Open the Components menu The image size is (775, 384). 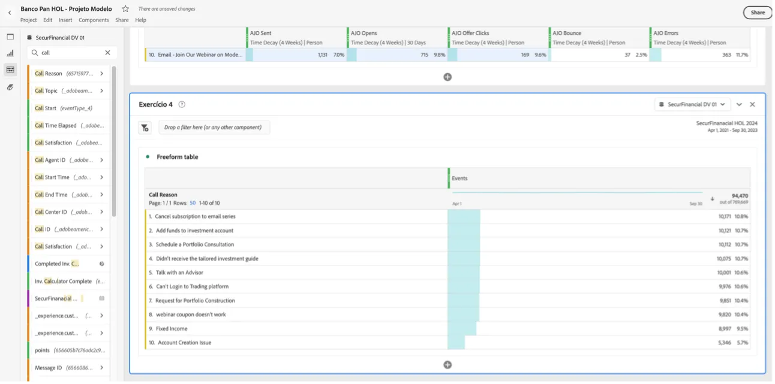click(x=94, y=20)
